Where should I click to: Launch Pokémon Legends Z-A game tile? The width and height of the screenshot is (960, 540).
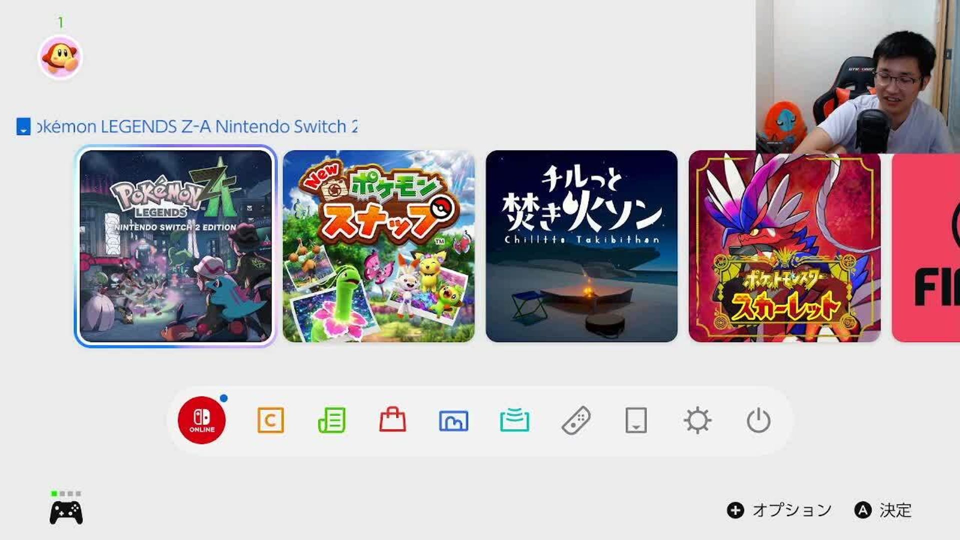[x=175, y=246]
